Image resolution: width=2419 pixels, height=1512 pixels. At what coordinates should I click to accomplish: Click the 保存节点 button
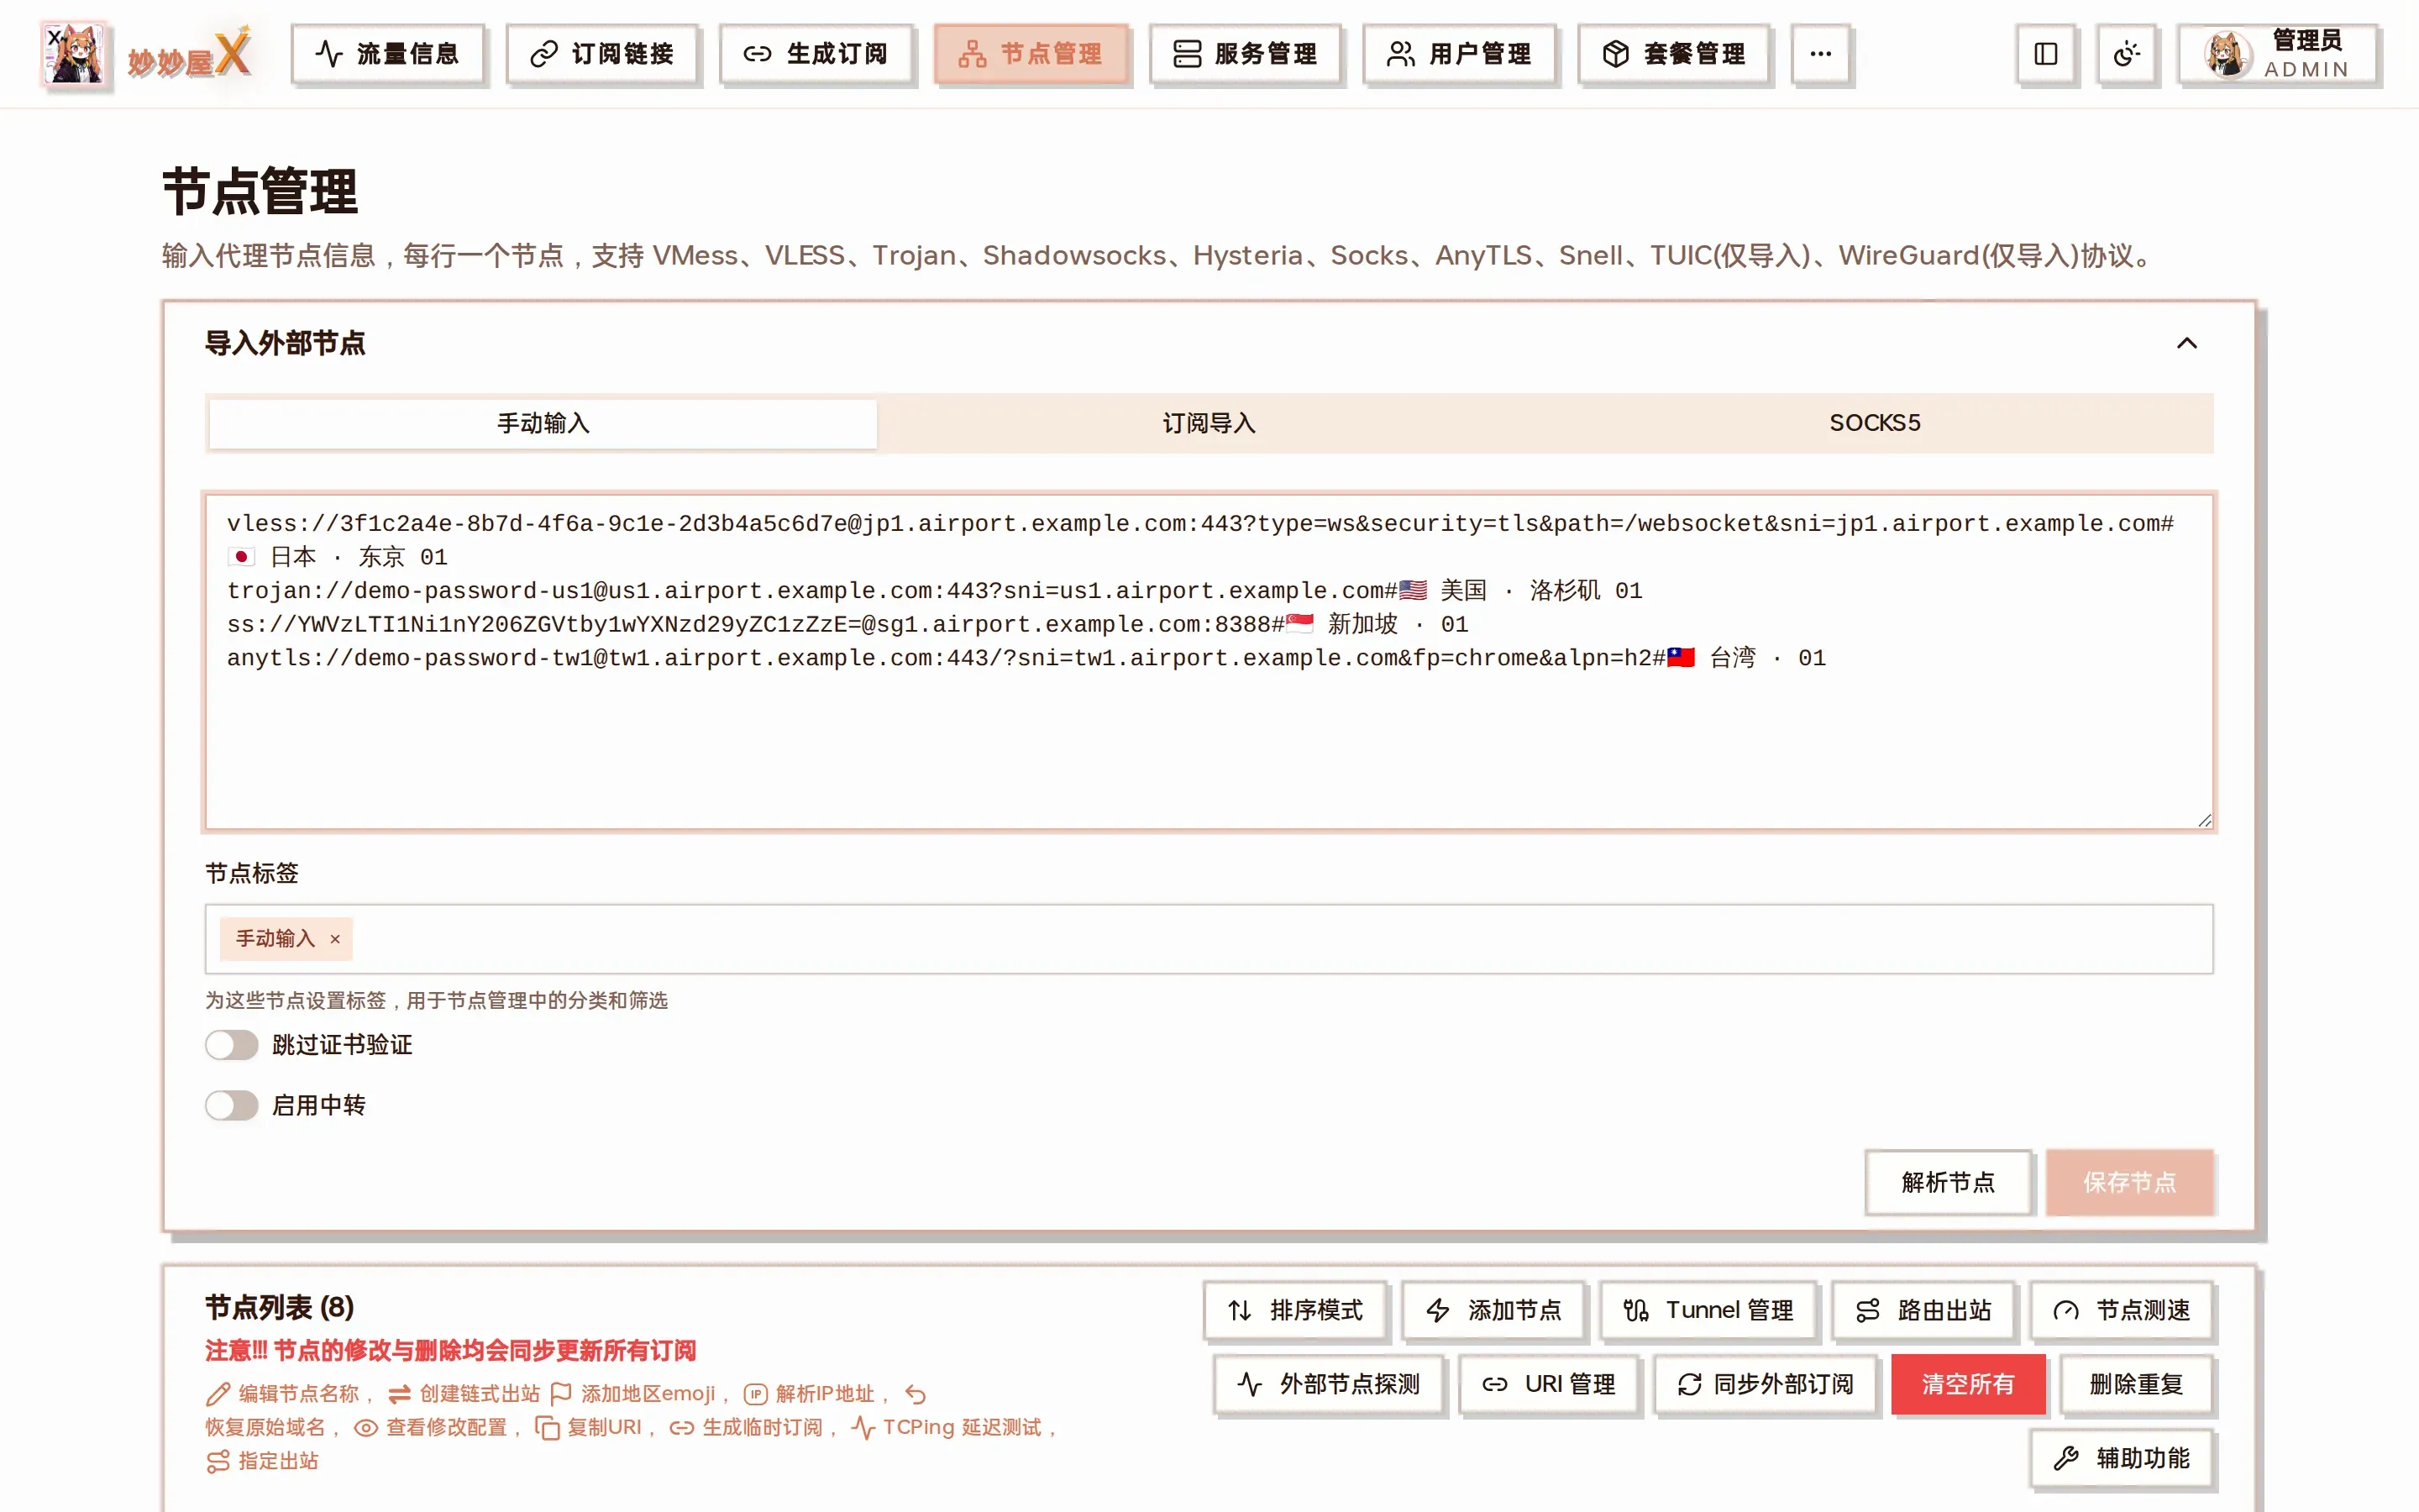pyautogui.click(x=2129, y=1182)
